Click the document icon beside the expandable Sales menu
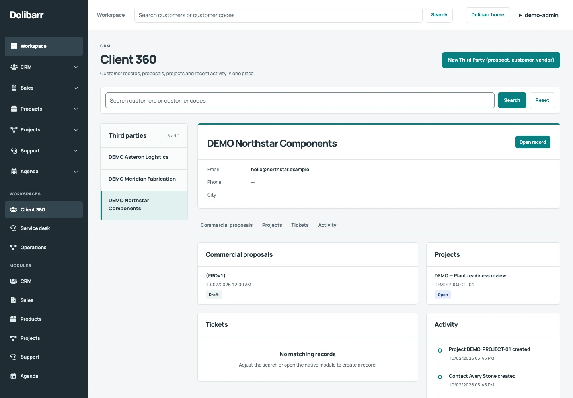 click(x=14, y=88)
